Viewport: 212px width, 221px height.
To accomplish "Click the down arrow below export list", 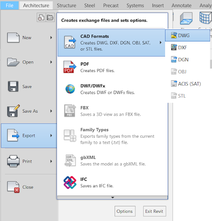I will pyautogui.click(x=112, y=197).
